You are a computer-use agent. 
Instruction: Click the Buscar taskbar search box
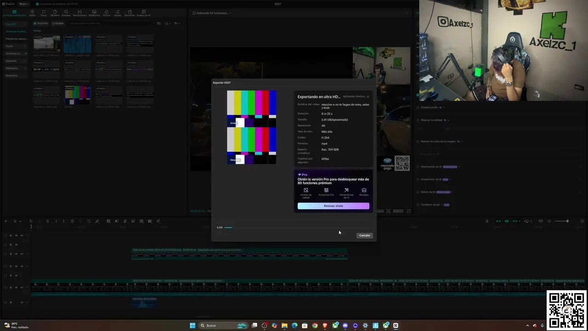coord(224,325)
